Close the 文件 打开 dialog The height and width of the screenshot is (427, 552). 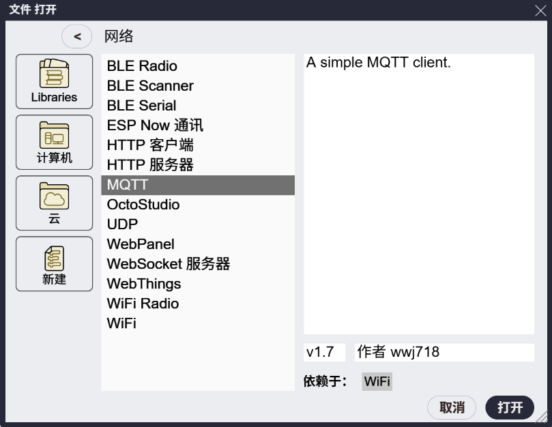(x=540, y=10)
